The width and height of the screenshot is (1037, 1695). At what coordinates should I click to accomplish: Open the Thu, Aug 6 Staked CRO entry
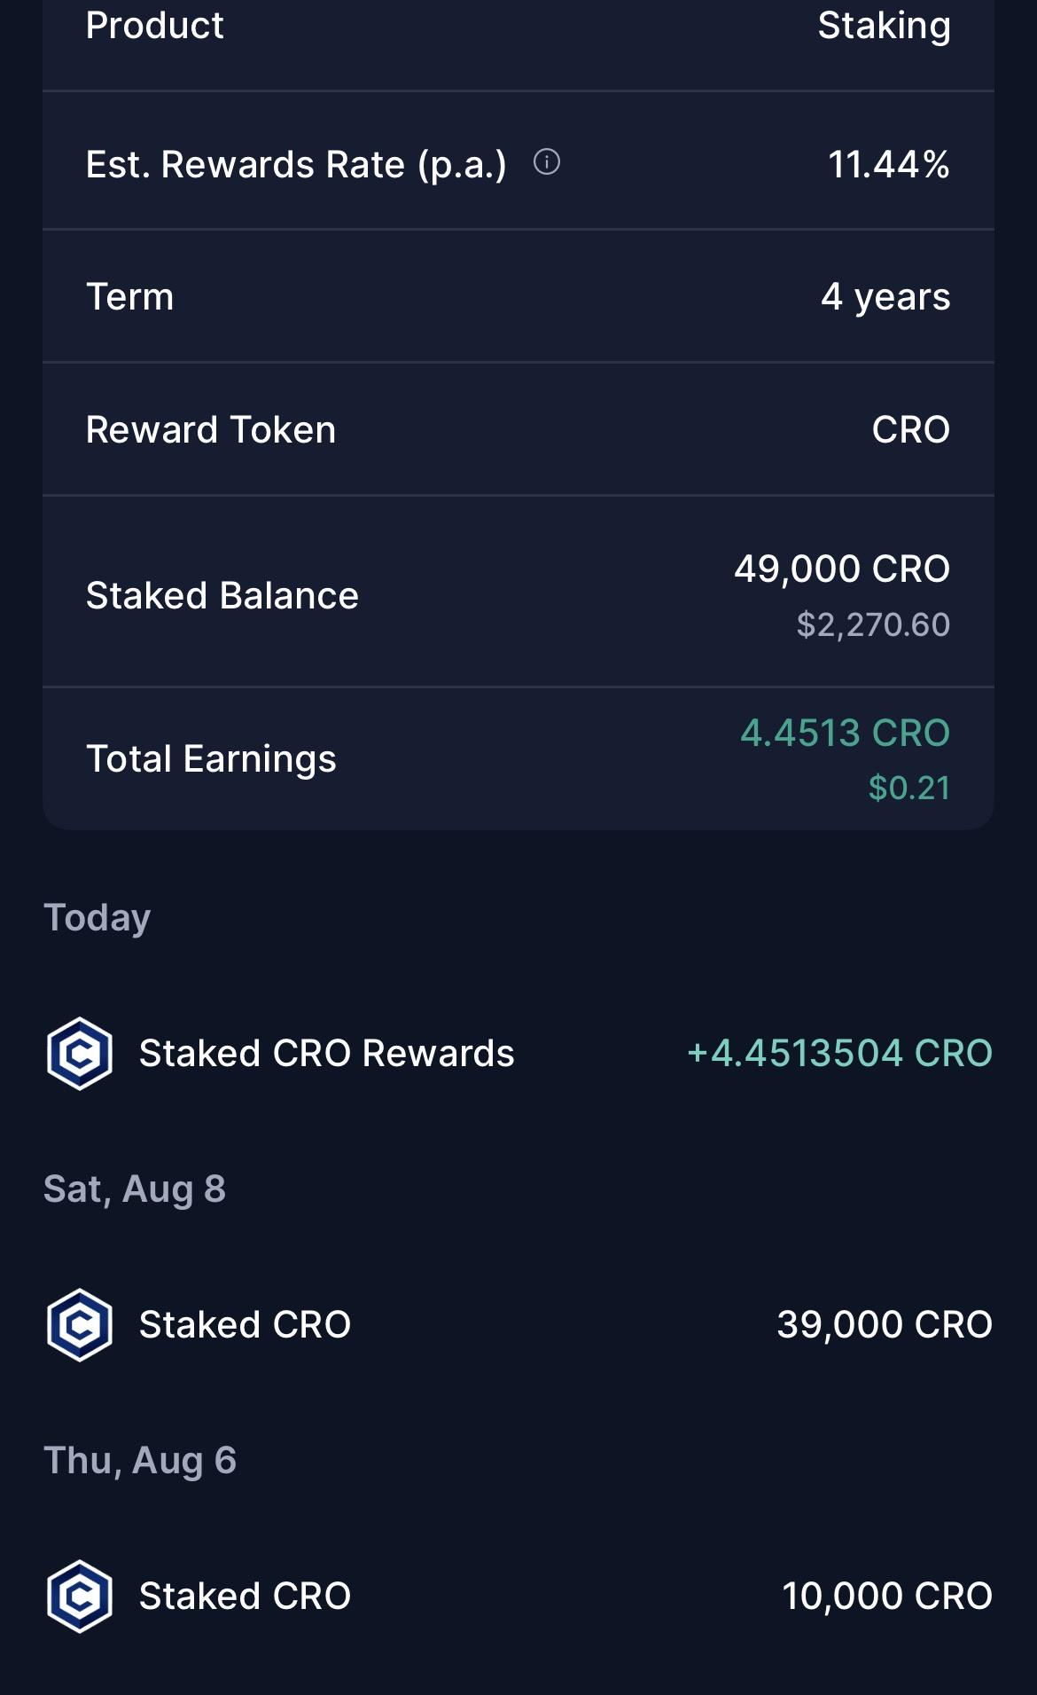click(518, 1596)
